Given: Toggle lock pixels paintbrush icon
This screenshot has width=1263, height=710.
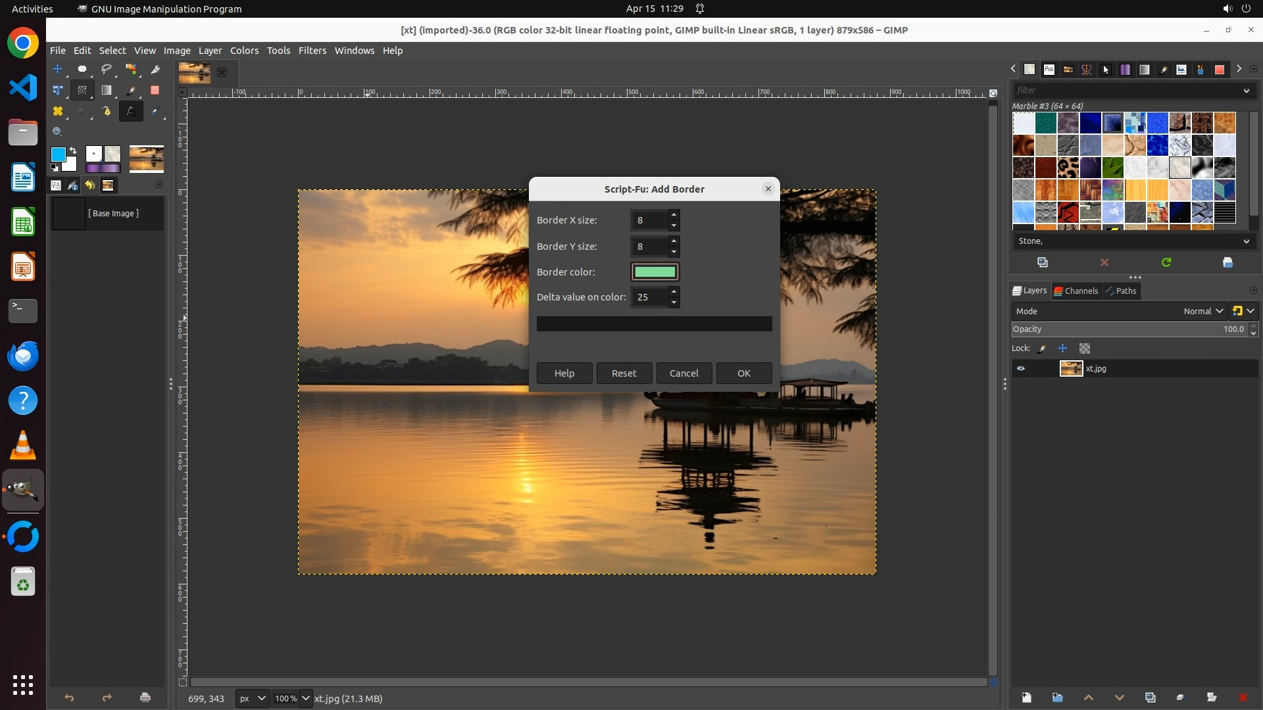Looking at the screenshot, I should click(x=1042, y=348).
